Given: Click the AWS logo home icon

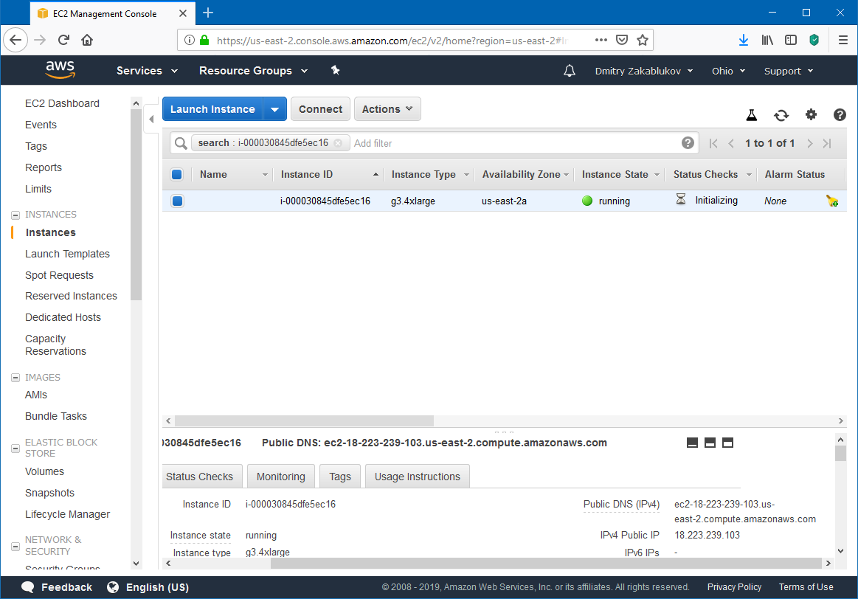Looking at the screenshot, I should point(60,70).
